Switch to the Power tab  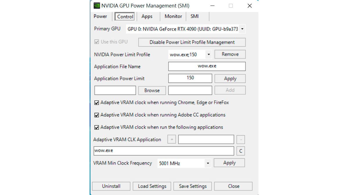[x=100, y=16]
